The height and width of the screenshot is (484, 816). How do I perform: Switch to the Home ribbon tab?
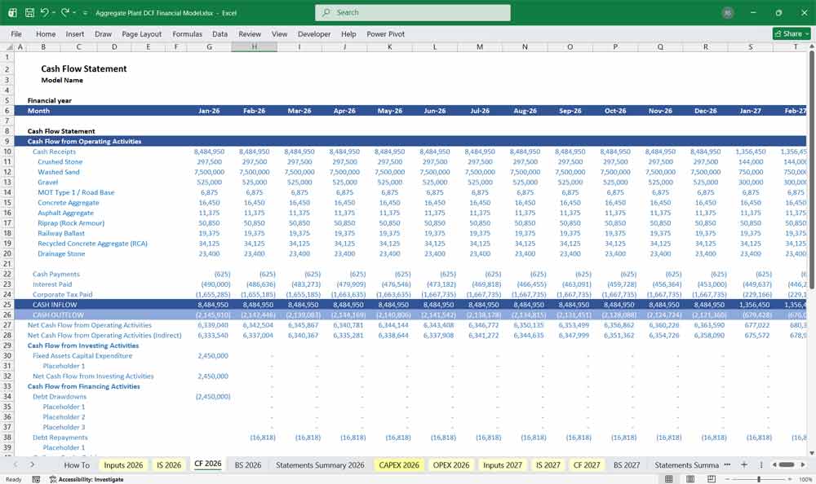(x=46, y=33)
